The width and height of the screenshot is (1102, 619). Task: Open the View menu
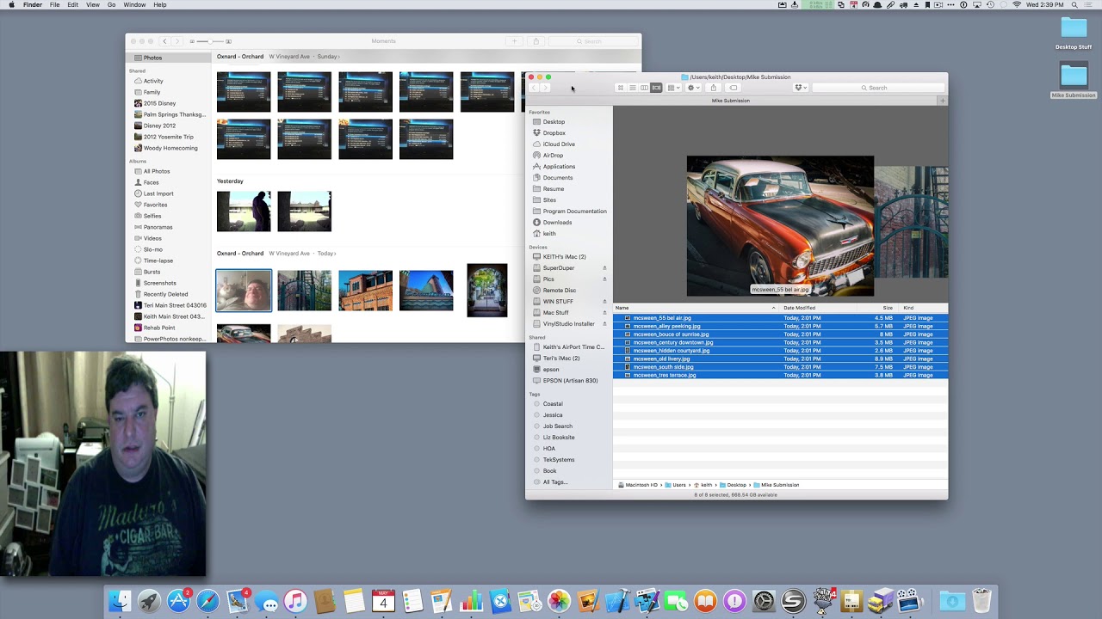(92, 5)
